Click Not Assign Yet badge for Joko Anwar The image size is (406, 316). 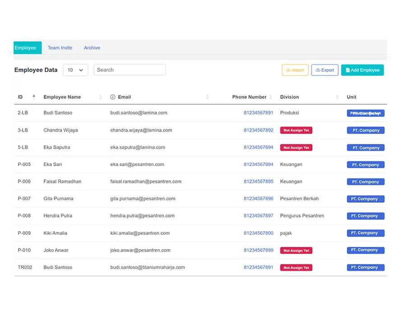tap(296, 251)
